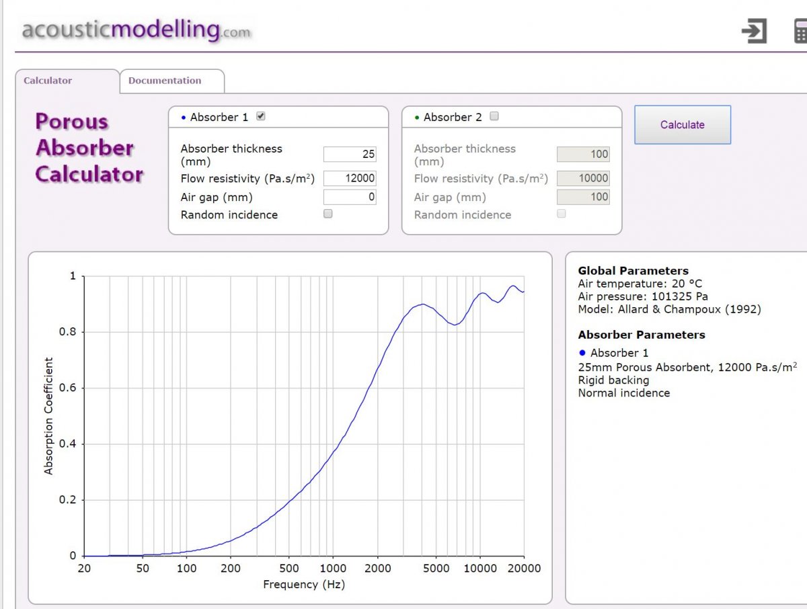Click Absorber 2 flow resistivity field
807x609 pixels.
pyautogui.click(x=583, y=178)
